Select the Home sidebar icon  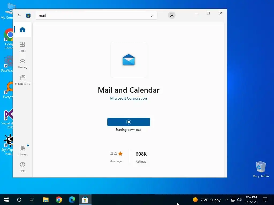click(22, 30)
